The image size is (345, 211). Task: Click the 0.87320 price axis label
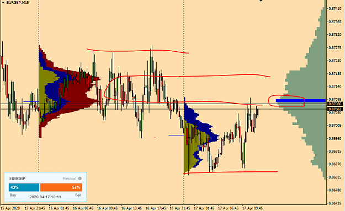click(x=335, y=35)
